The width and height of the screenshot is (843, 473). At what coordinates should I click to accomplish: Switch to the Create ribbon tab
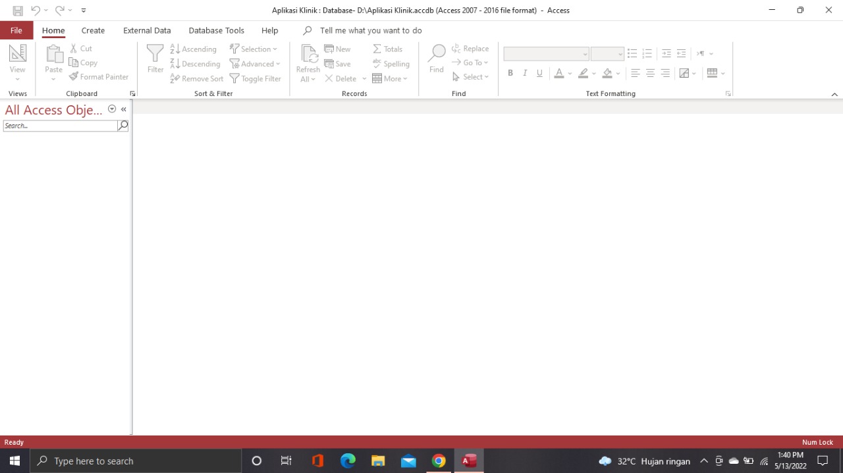click(x=93, y=30)
